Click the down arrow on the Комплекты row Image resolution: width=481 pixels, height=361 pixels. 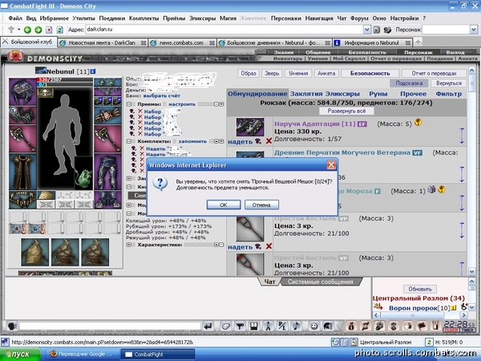[221, 141]
